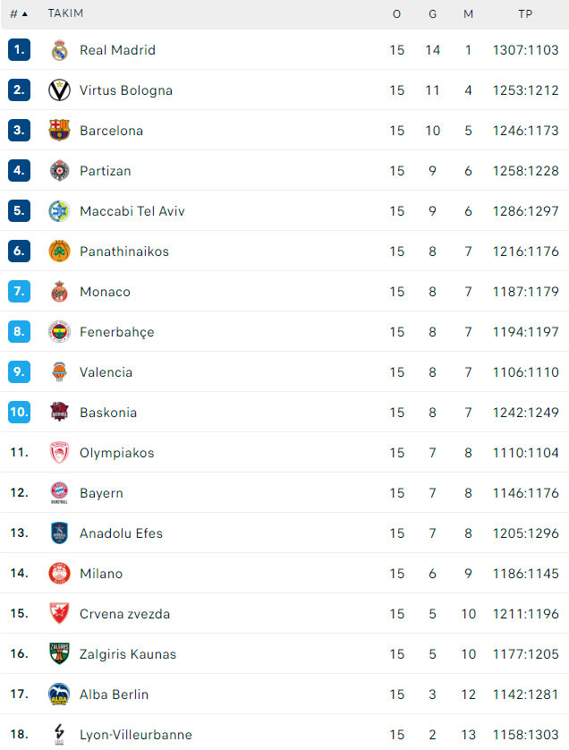Click the Real Madrid crest icon
This screenshot has width=569, height=750.
point(59,50)
